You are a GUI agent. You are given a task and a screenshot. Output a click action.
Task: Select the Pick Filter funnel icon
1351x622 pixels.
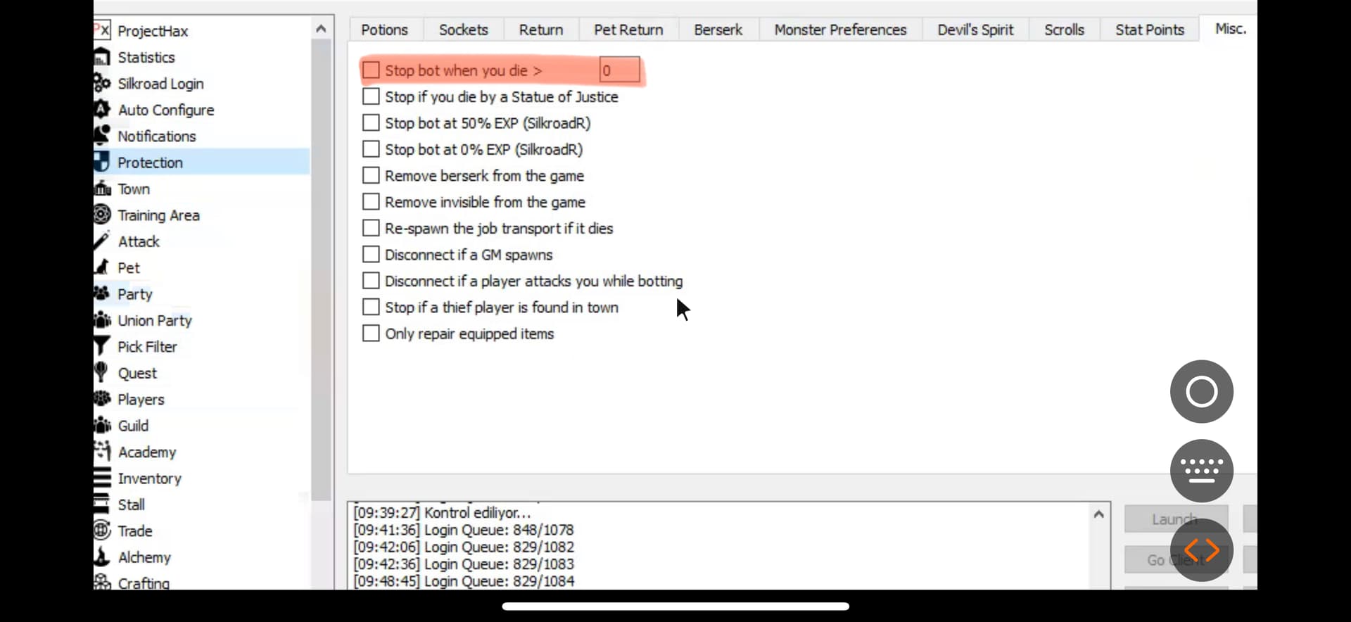tap(102, 346)
